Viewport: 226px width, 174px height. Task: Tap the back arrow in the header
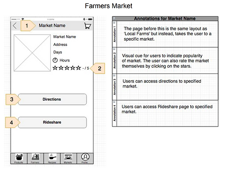pos(15,26)
